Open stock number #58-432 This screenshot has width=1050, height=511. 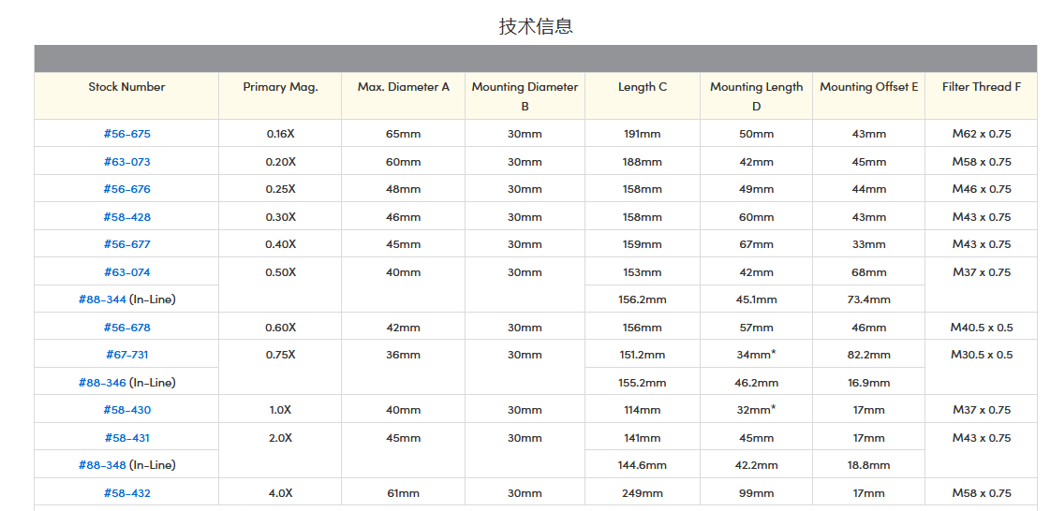(126, 493)
